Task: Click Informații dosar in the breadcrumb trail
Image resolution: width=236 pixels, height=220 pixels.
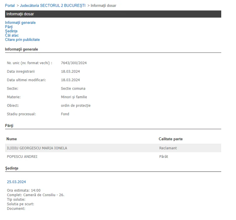Action: (103, 6)
